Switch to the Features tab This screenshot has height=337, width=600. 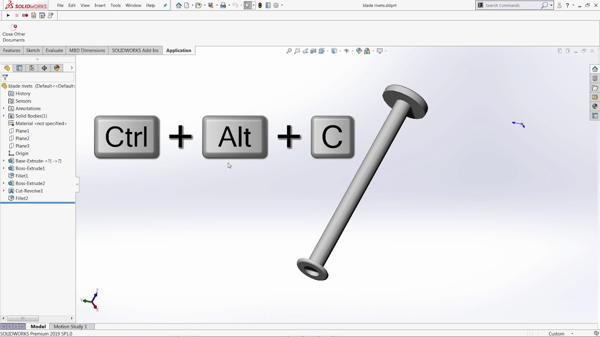pyautogui.click(x=12, y=51)
